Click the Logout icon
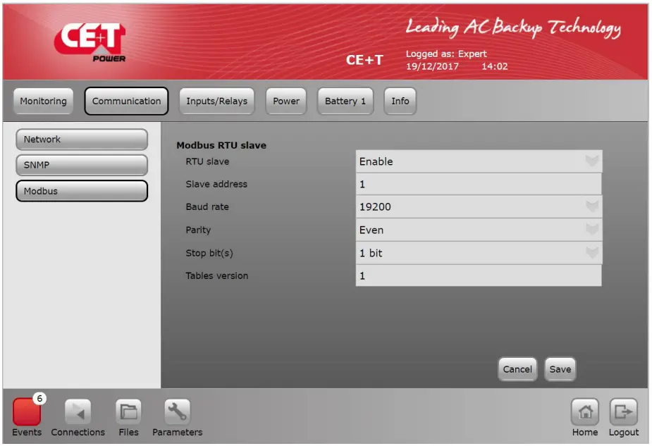The height and width of the screenshot is (446, 652). tap(623, 412)
